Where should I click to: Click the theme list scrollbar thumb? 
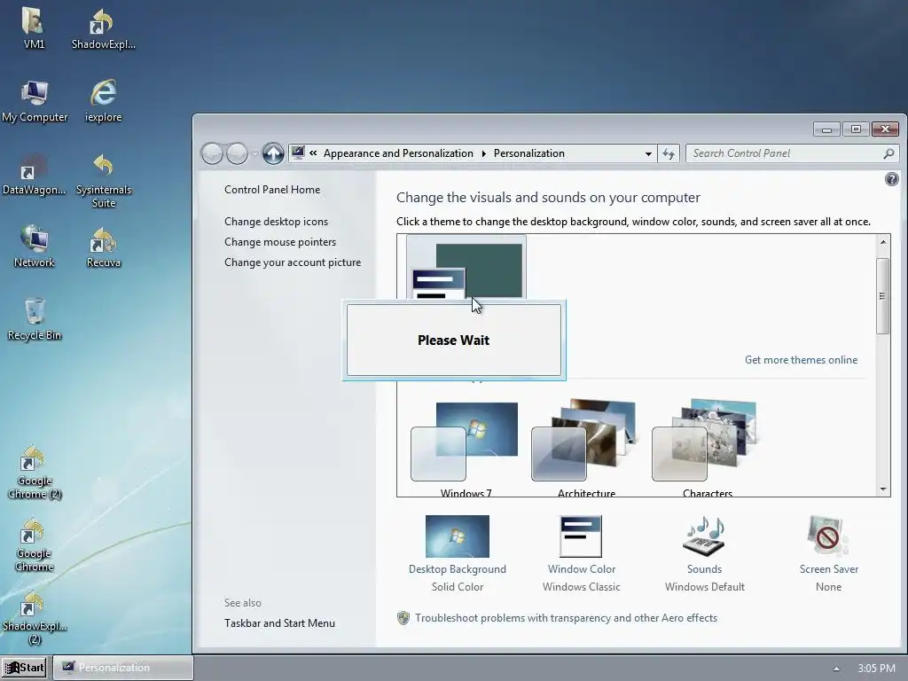point(882,296)
